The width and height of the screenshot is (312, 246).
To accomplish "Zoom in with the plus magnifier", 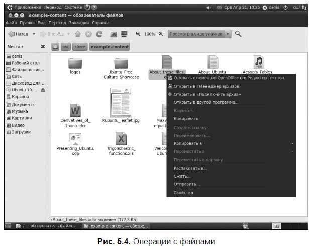I will tap(161, 34).
